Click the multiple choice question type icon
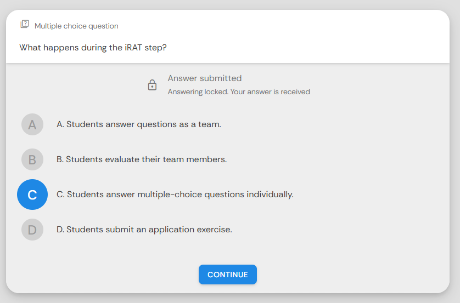 click(25, 24)
